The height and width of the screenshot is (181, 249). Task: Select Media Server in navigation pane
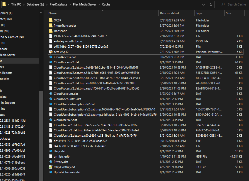click(x=7, y=55)
